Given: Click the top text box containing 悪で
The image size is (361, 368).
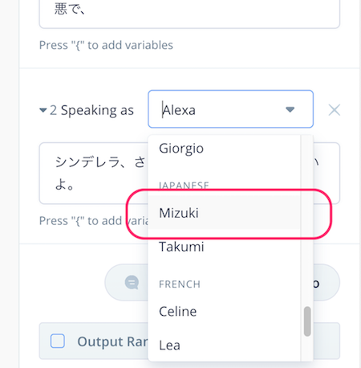Looking at the screenshot, I should click(189, 14).
